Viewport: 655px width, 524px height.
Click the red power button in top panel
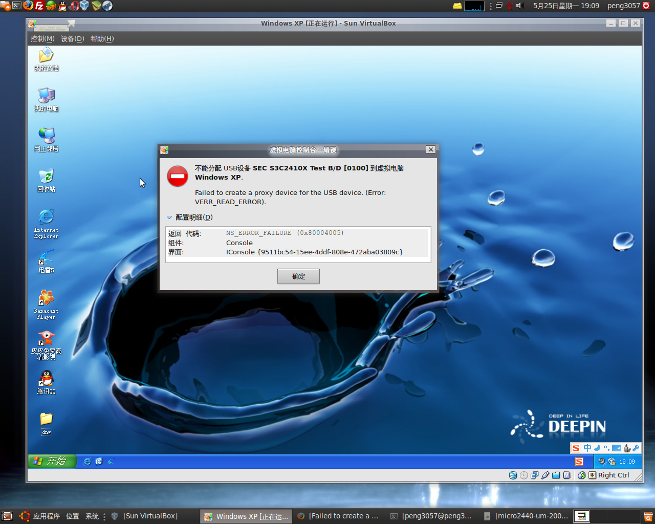pos(646,6)
